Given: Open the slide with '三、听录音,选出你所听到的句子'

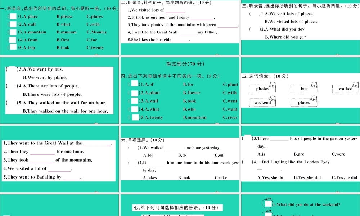Looking at the screenshot, I should pyautogui.click(x=301, y=27).
